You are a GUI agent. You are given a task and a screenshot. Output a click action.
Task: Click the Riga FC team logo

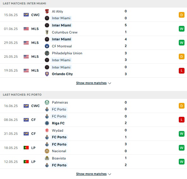click(x=47, y=123)
